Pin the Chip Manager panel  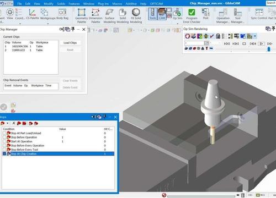pos(73,29)
